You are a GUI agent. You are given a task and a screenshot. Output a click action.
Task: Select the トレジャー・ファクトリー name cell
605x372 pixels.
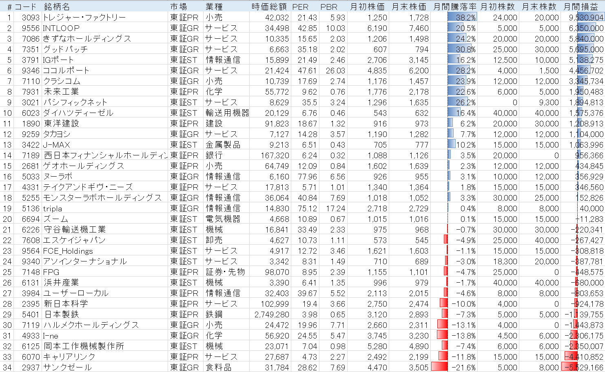click(x=104, y=18)
